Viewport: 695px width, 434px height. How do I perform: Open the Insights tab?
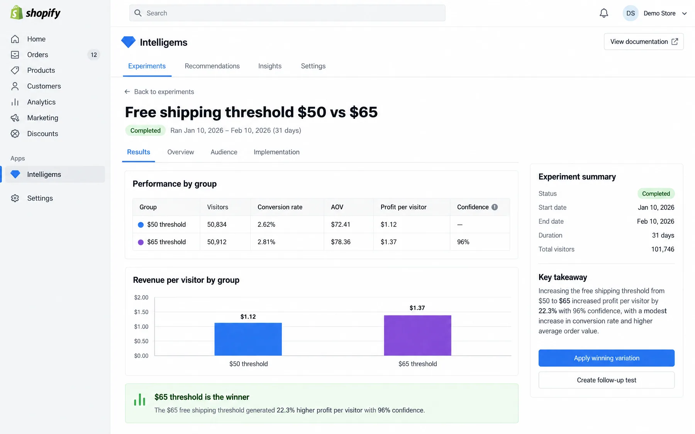coord(270,66)
